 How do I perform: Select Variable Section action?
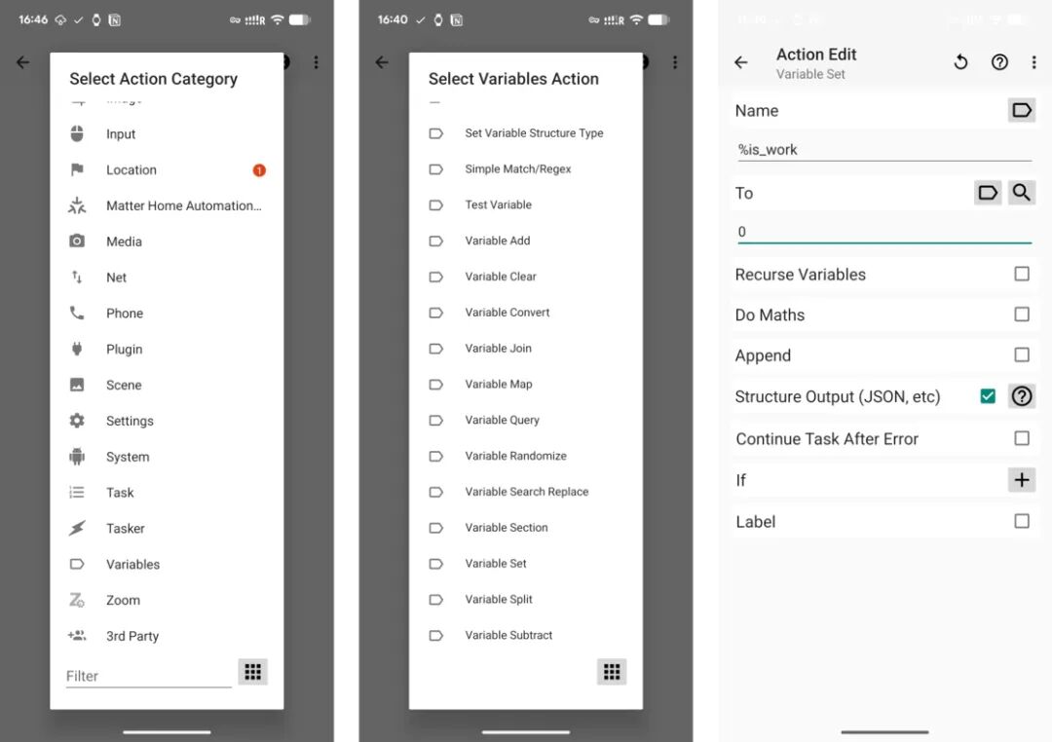(525, 528)
